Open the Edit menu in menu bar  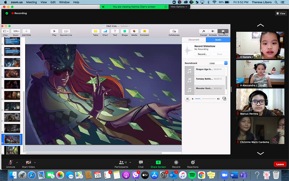53,2
